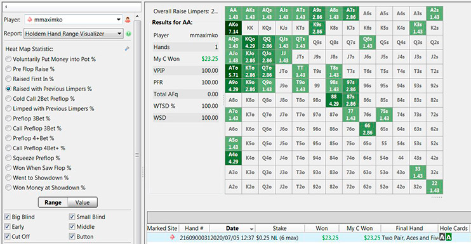Click the 22 pocket pair cell
The height and width of the screenshot is (244, 471).
(435, 187)
